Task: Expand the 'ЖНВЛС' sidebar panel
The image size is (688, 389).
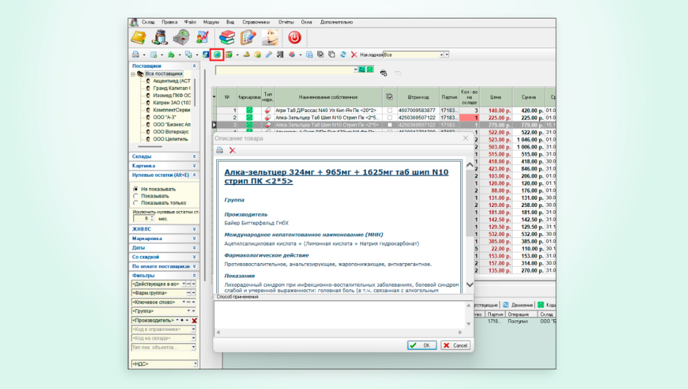Action: tap(194, 229)
